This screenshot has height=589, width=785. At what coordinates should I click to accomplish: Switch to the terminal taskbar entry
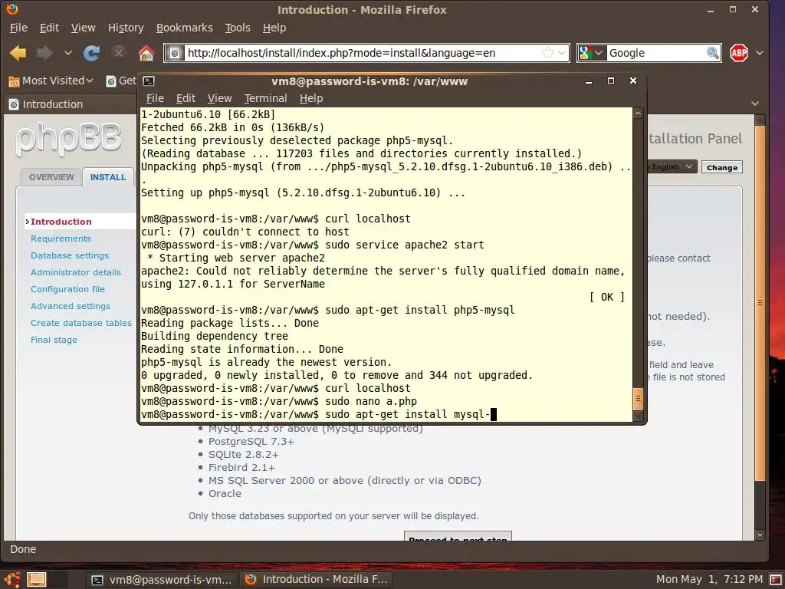161,580
